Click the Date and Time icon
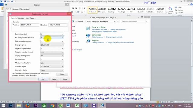The height and width of the screenshot is (108, 193). [x=88, y=28]
